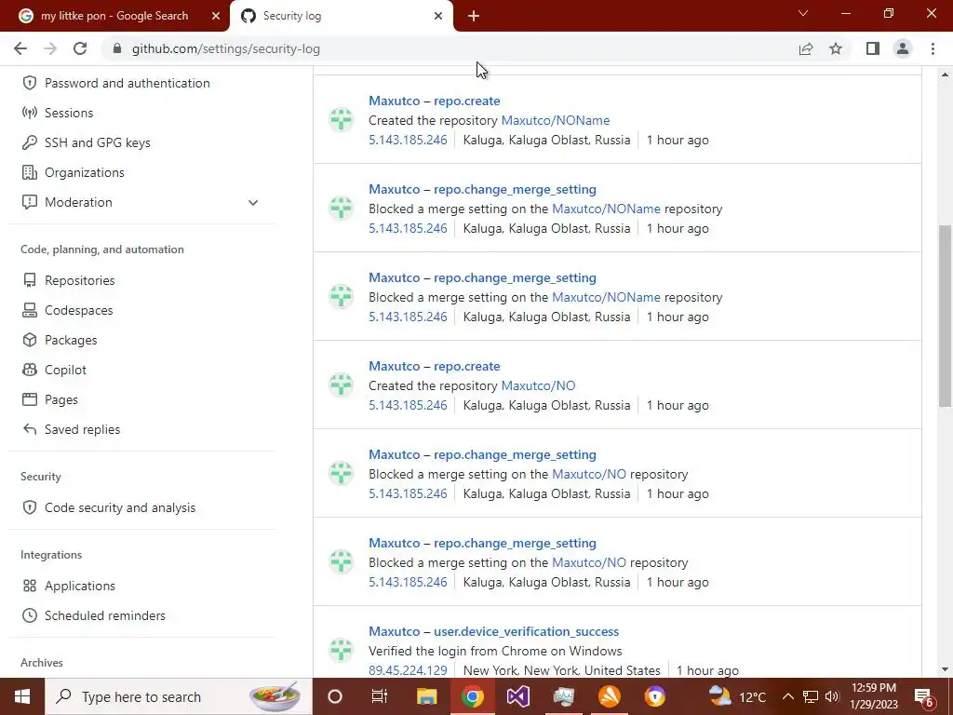
Task: Close the Google Search tab
Action: click(216, 16)
